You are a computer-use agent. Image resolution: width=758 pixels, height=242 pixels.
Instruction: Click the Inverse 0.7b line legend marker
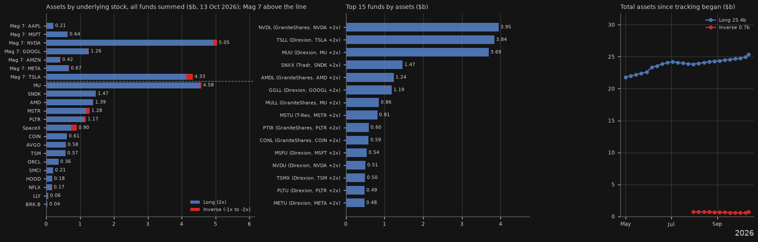(711, 28)
